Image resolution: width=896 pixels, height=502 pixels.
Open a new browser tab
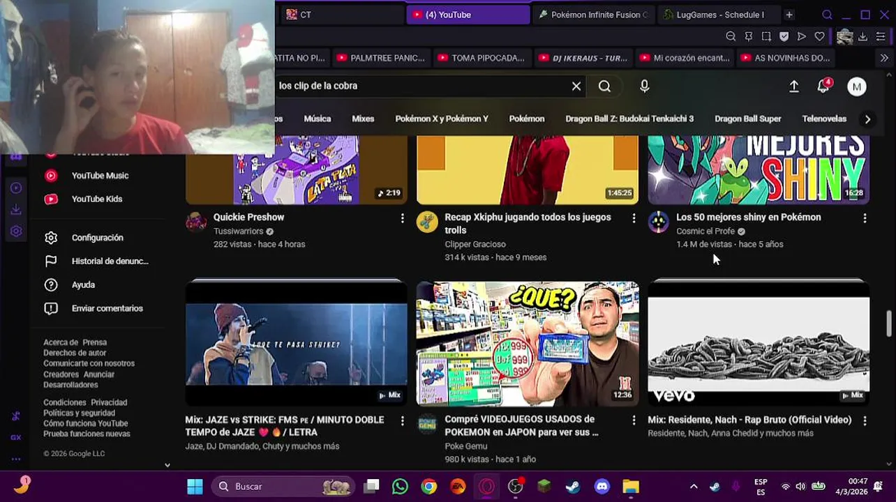pos(789,15)
